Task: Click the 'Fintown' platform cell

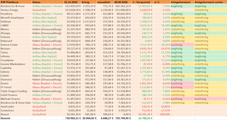Action: (x=16, y=37)
